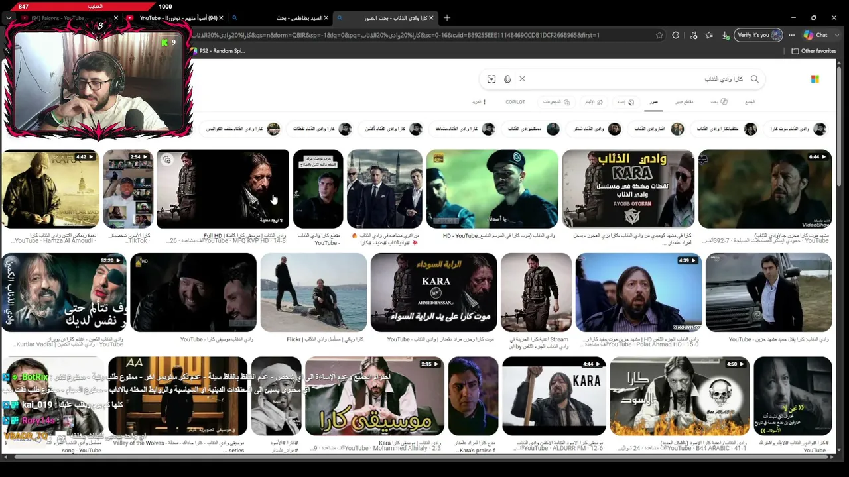
Task: Submit search with the magnifier icon
Action: [754, 79]
